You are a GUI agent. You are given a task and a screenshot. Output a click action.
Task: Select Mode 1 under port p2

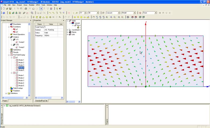click(21, 75)
